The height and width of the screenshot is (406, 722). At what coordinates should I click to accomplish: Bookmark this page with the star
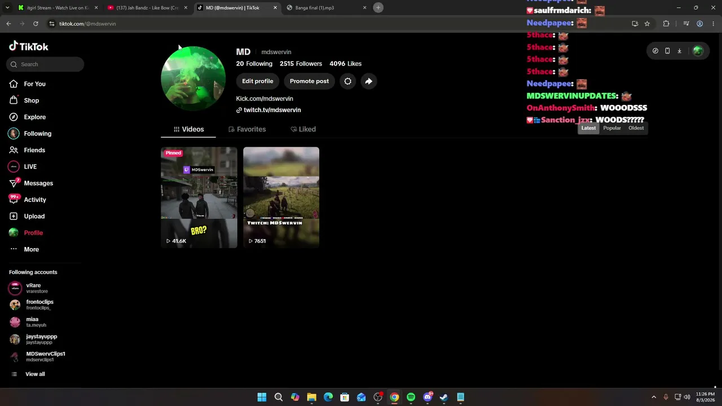[x=647, y=24]
